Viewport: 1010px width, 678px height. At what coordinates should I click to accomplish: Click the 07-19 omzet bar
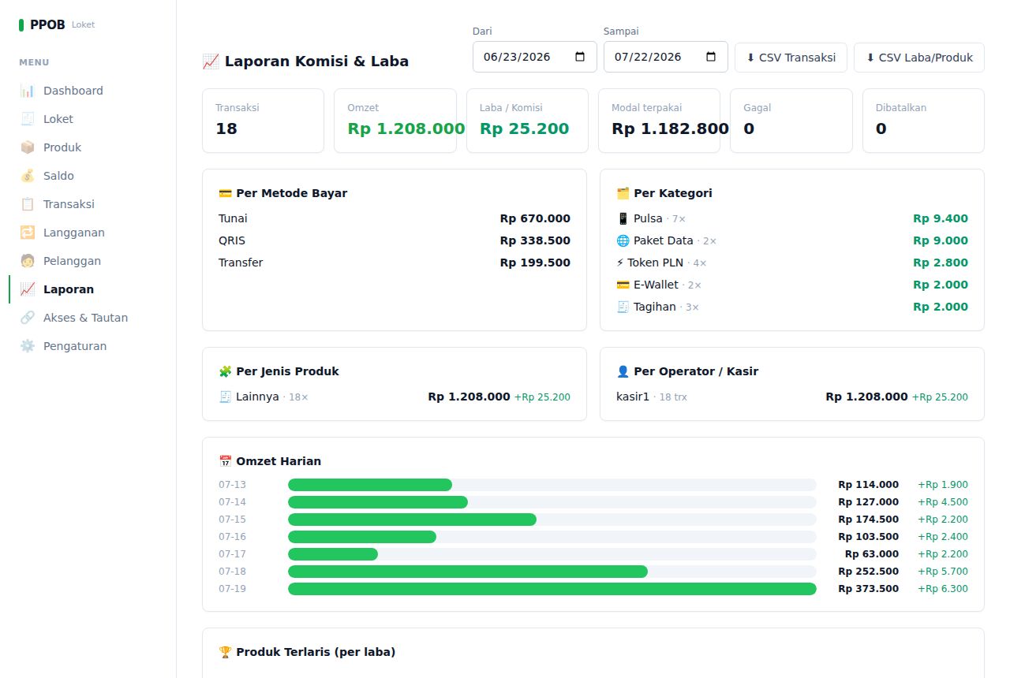552,589
